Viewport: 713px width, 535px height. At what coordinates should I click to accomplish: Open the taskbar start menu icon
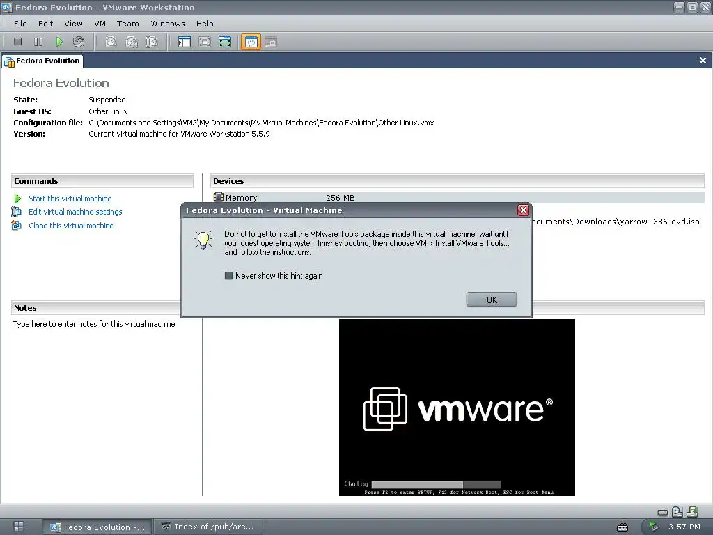19,527
